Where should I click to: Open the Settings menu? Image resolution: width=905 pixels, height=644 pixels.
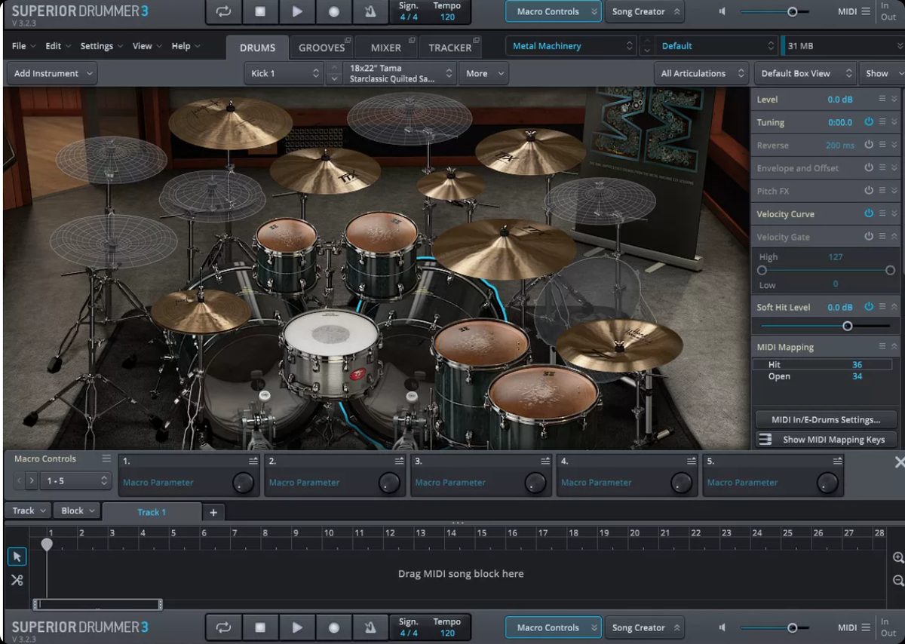(x=102, y=46)
